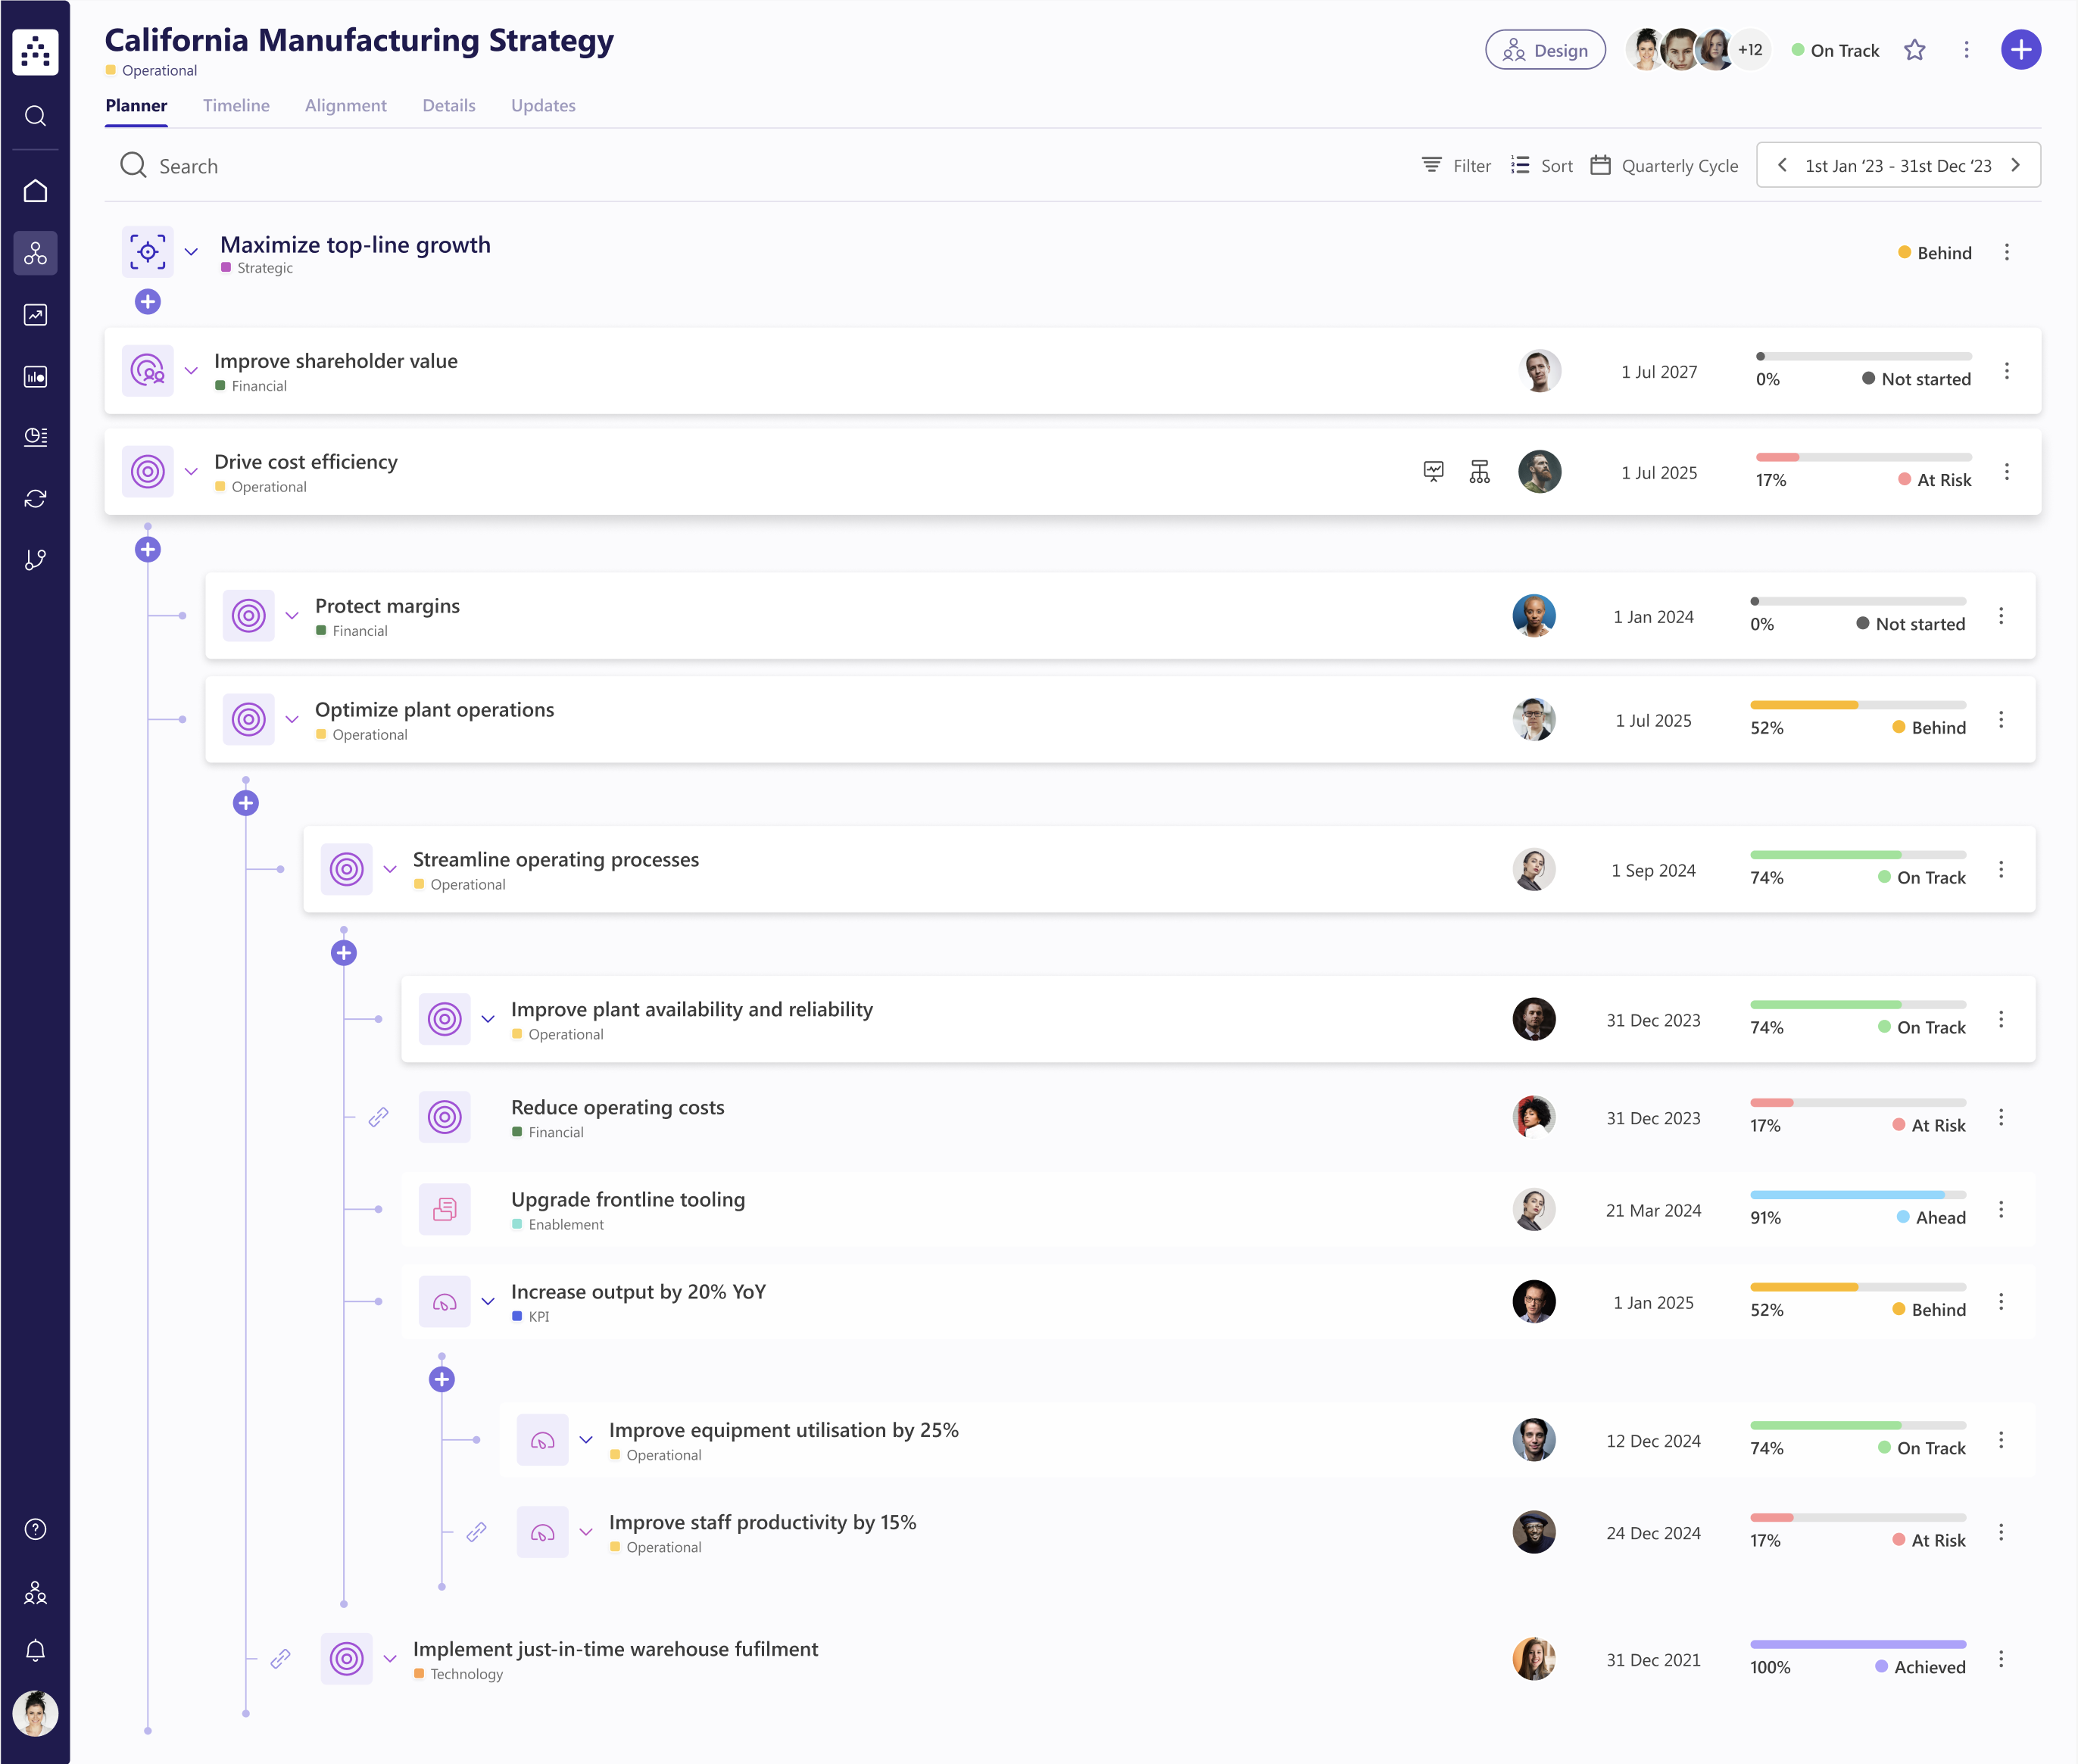The width and height of the screenshot is (2078, 1764).
Task: Open the Updates tab
Action: click(542, 105)
